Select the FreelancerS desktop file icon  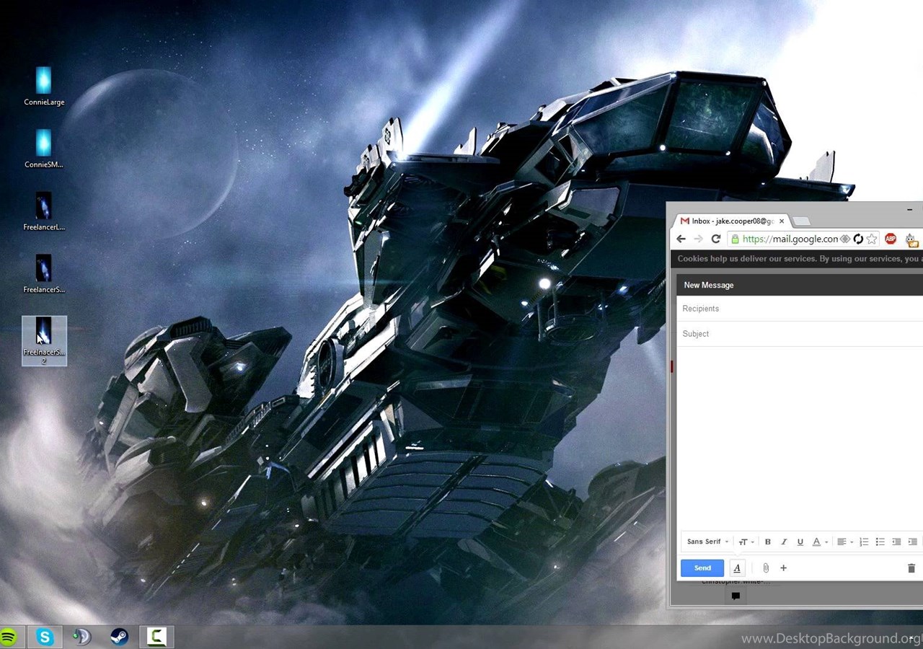point(44,274)
